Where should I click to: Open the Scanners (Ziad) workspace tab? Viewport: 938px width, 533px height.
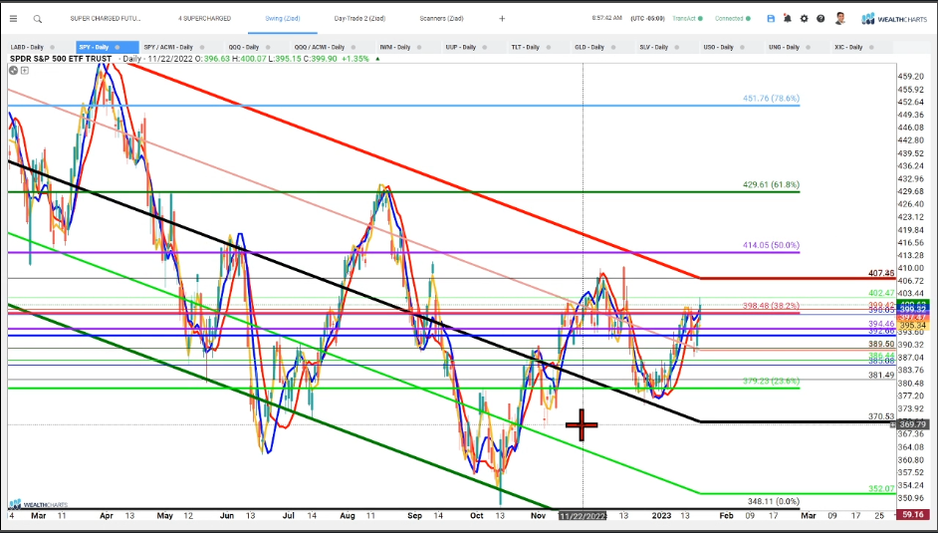point(441,19)
